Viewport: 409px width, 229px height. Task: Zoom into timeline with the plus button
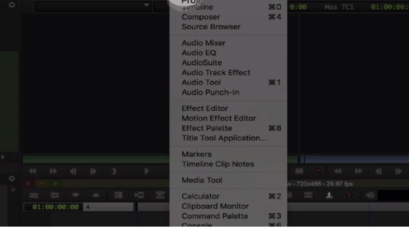pyautogui.click(x=55, y=183)
